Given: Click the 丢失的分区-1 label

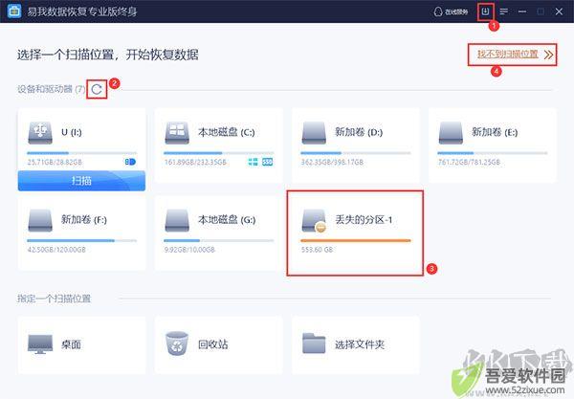Looking at the screenshot, I should coord(364,220).
